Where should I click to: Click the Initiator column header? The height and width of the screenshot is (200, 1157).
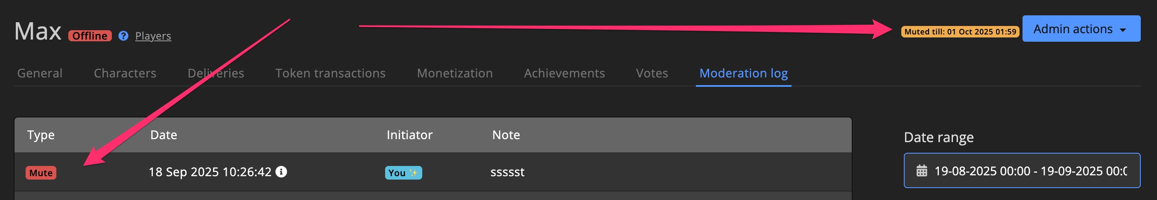tap(409, 135)
